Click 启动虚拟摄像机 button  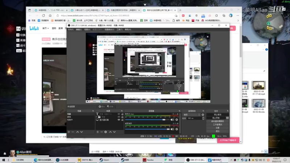click(217, 121)
